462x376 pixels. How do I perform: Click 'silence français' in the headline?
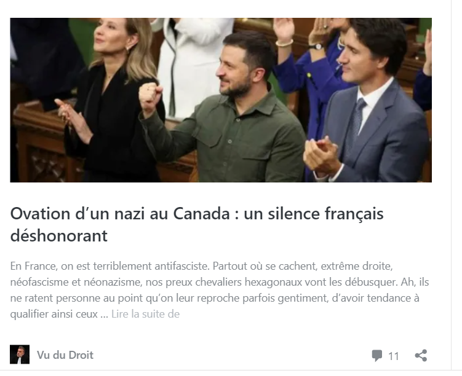(325, 214)
